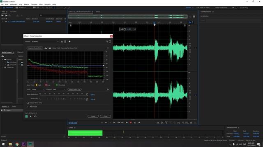The height and width of the screenshot is (147, 263).
Task: Click the zoom in amplitude icon
Action: 158,123
